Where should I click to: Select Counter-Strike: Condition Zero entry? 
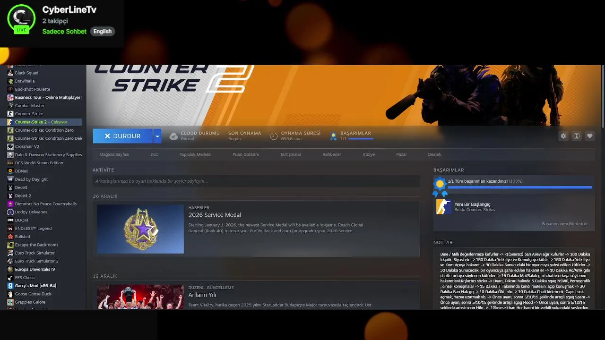pyautogui.click(x=44, y=130)
